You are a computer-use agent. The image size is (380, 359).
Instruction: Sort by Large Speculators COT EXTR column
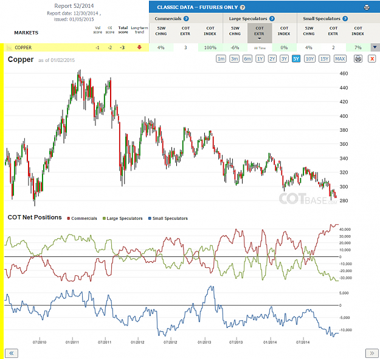pos(260,33)
